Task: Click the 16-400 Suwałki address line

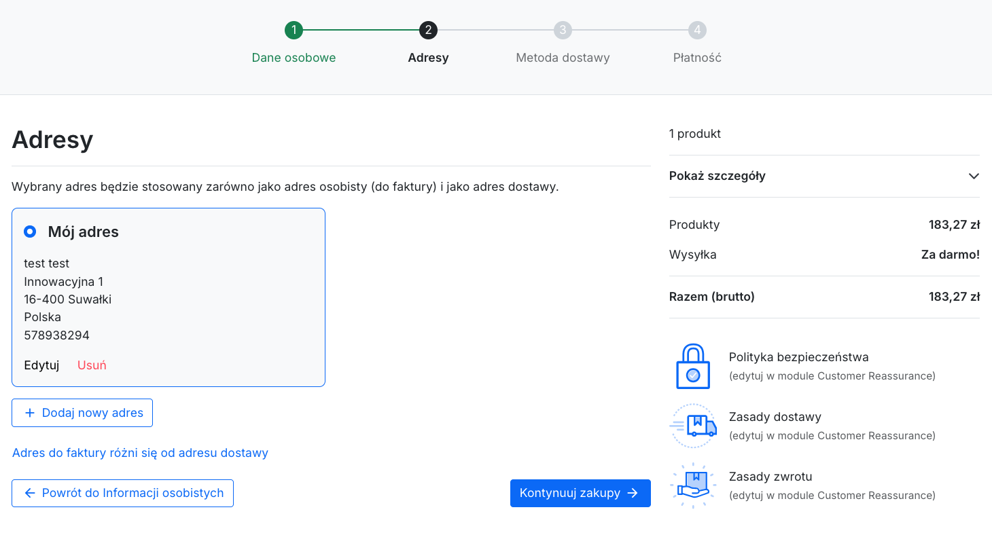Action: pos(67,299)
